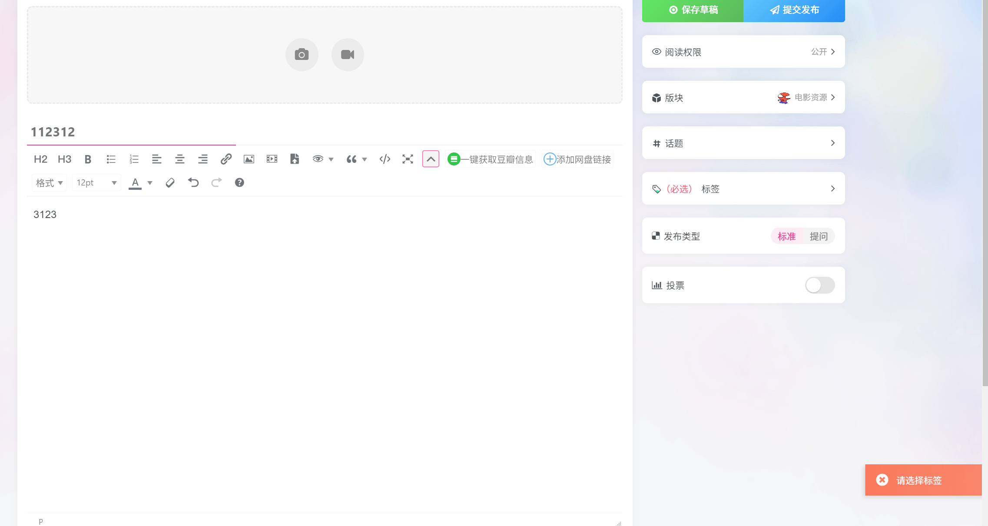Click the insert image toolbar icon

pos(249,159)
